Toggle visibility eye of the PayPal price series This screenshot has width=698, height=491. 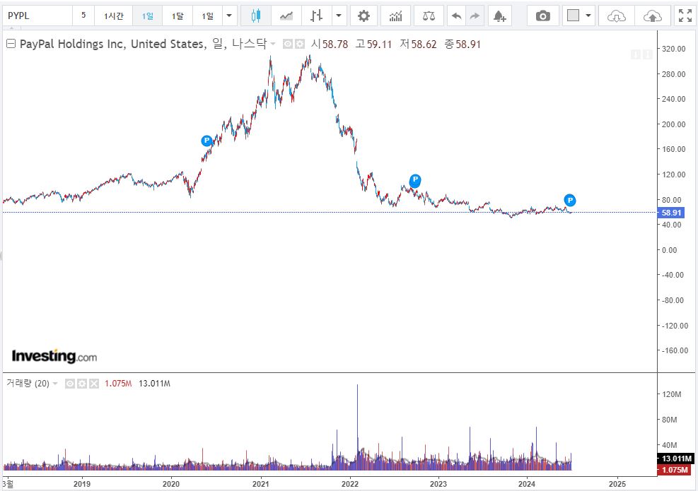click(288, 44)
